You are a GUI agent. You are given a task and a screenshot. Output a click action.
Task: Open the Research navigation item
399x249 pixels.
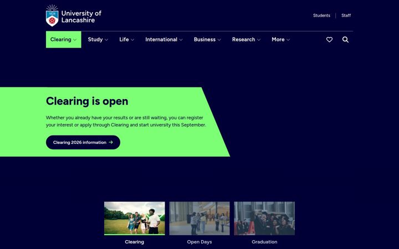coord(246,39)
